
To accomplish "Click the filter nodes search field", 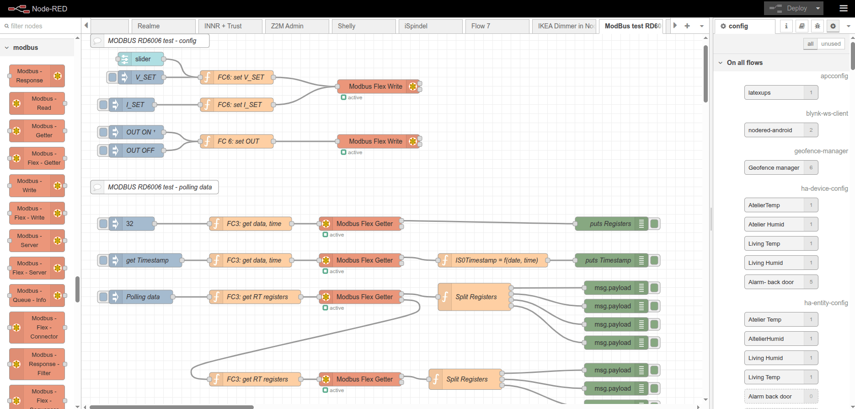I will [x=41, y=26].
